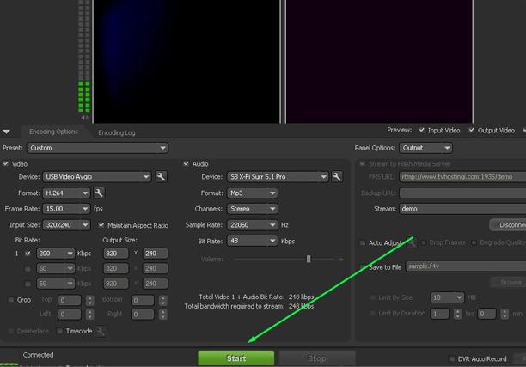
Task: Click the Disconnect button
Action: click(x=508, y=225)
